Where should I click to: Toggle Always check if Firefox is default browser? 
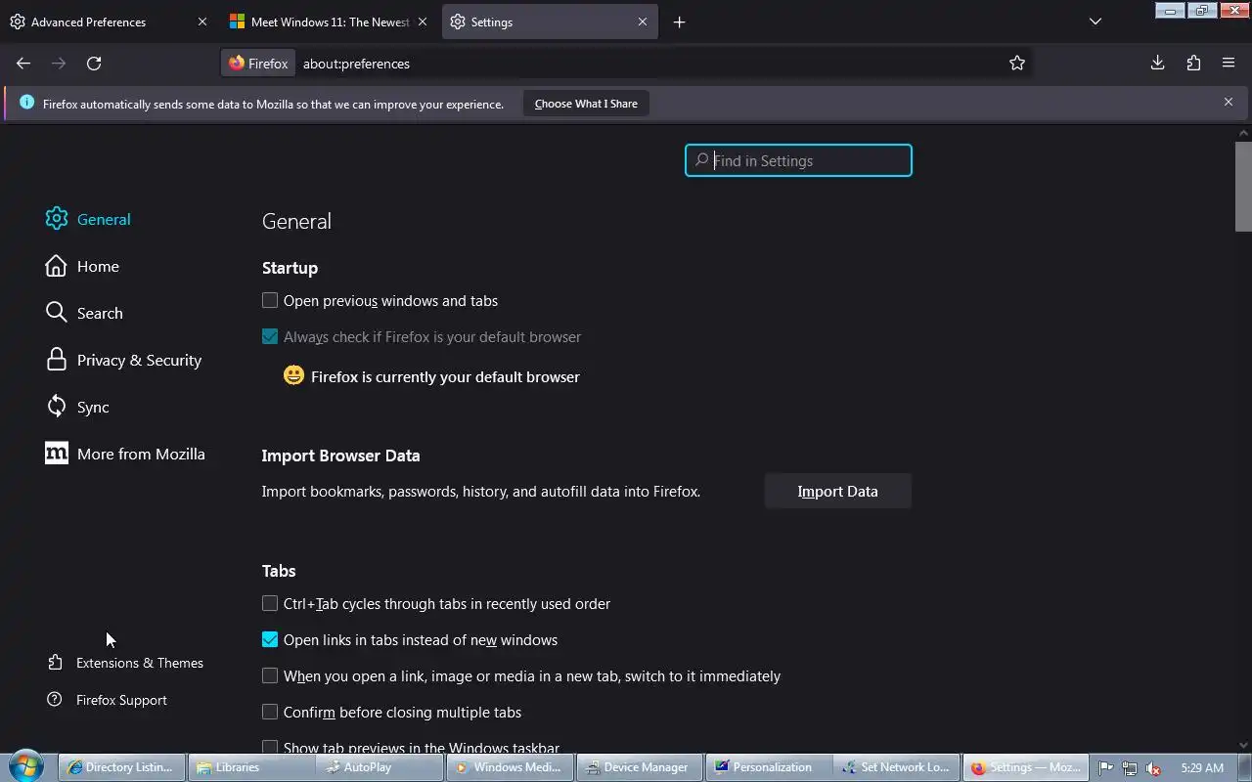270,336
